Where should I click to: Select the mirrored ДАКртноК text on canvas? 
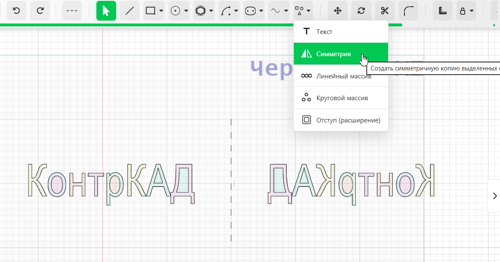click(351, 184)
